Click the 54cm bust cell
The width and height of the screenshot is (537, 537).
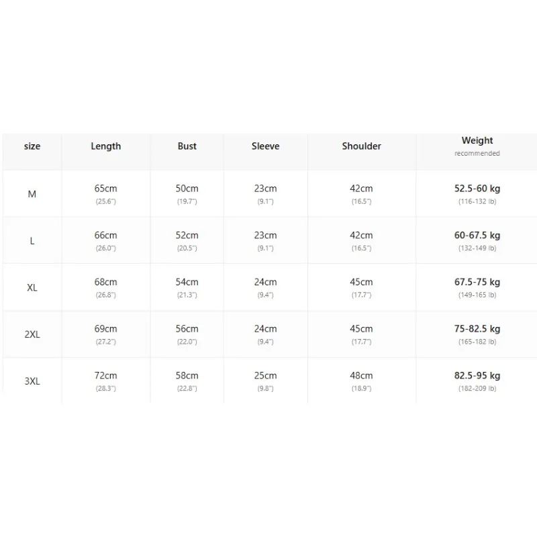pos(187,287)
